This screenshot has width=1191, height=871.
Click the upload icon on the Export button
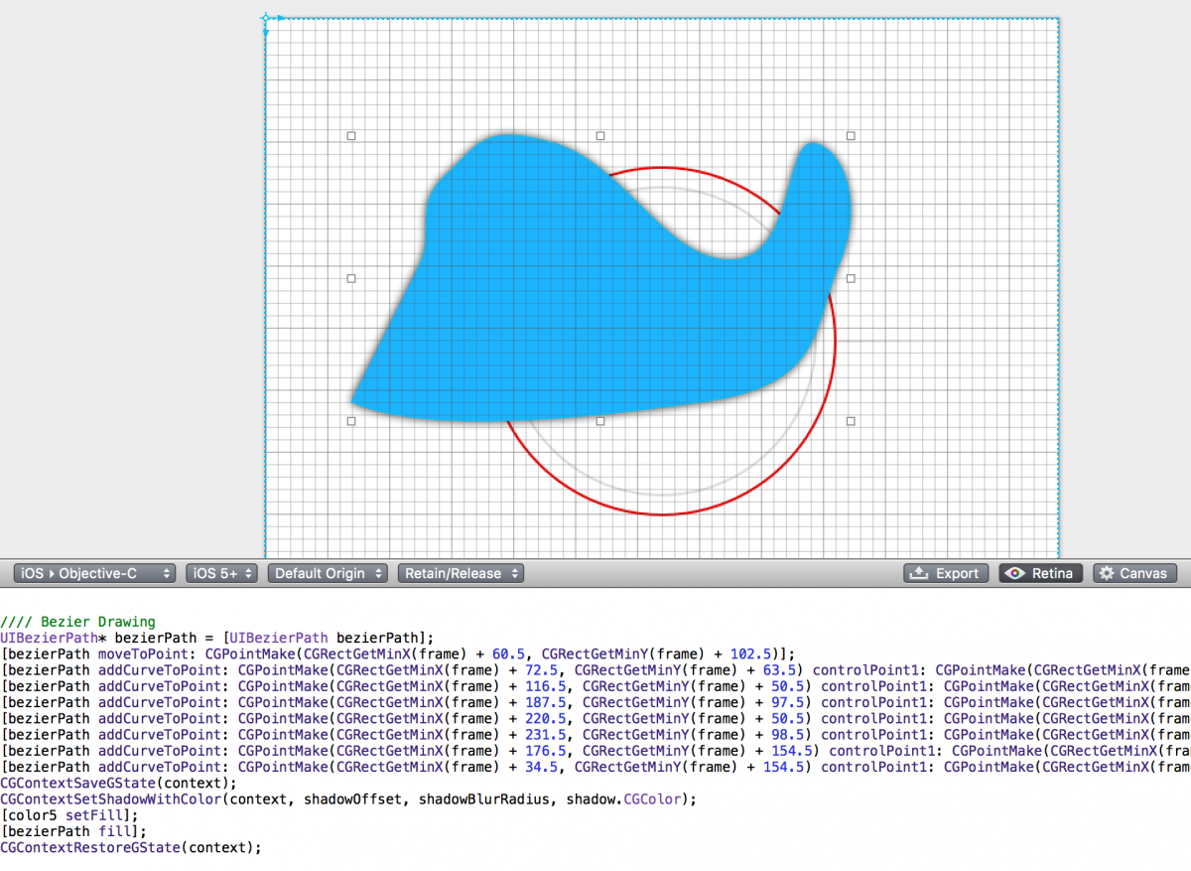(921, 573)
